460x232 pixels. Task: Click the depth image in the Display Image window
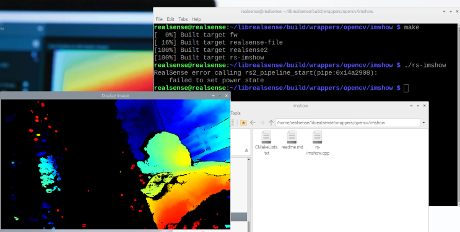[x=115, y=164]
